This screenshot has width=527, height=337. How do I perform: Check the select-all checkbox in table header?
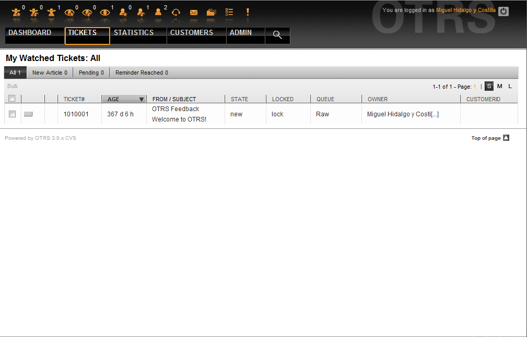[12, 99]
